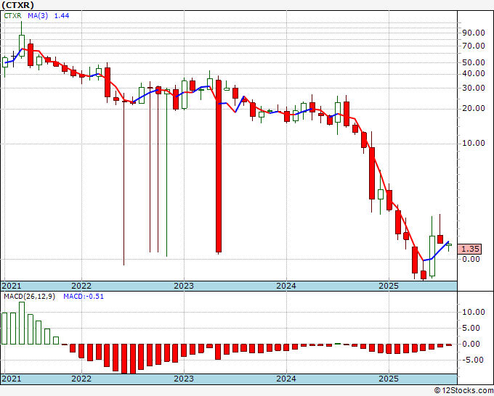Click 2021 on the price chart timeline
The width and height of the screenshot is (494, 396).
pyautogui.click(x=12, y=286)
